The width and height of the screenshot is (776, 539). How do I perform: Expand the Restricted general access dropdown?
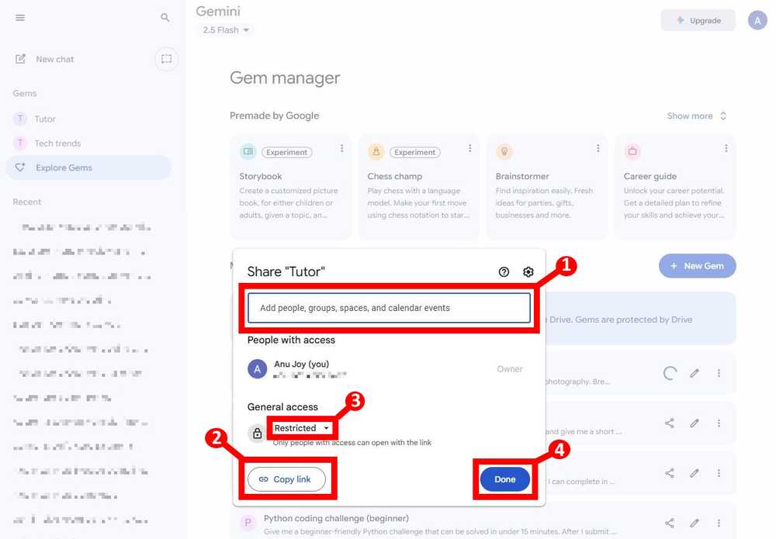pyautogui.click(x=301, y=428)
